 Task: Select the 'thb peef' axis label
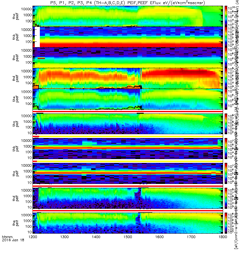(x=16, y=37)
